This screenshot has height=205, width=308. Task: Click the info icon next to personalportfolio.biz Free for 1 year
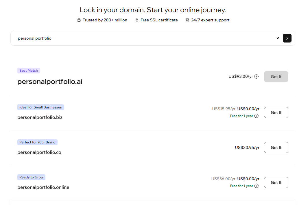(257, 116)
